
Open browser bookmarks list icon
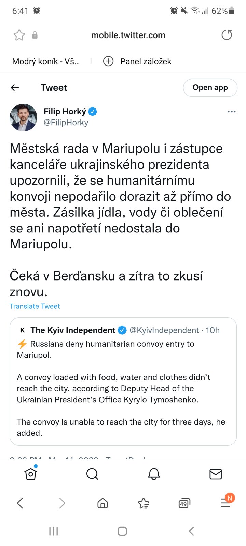143,503
